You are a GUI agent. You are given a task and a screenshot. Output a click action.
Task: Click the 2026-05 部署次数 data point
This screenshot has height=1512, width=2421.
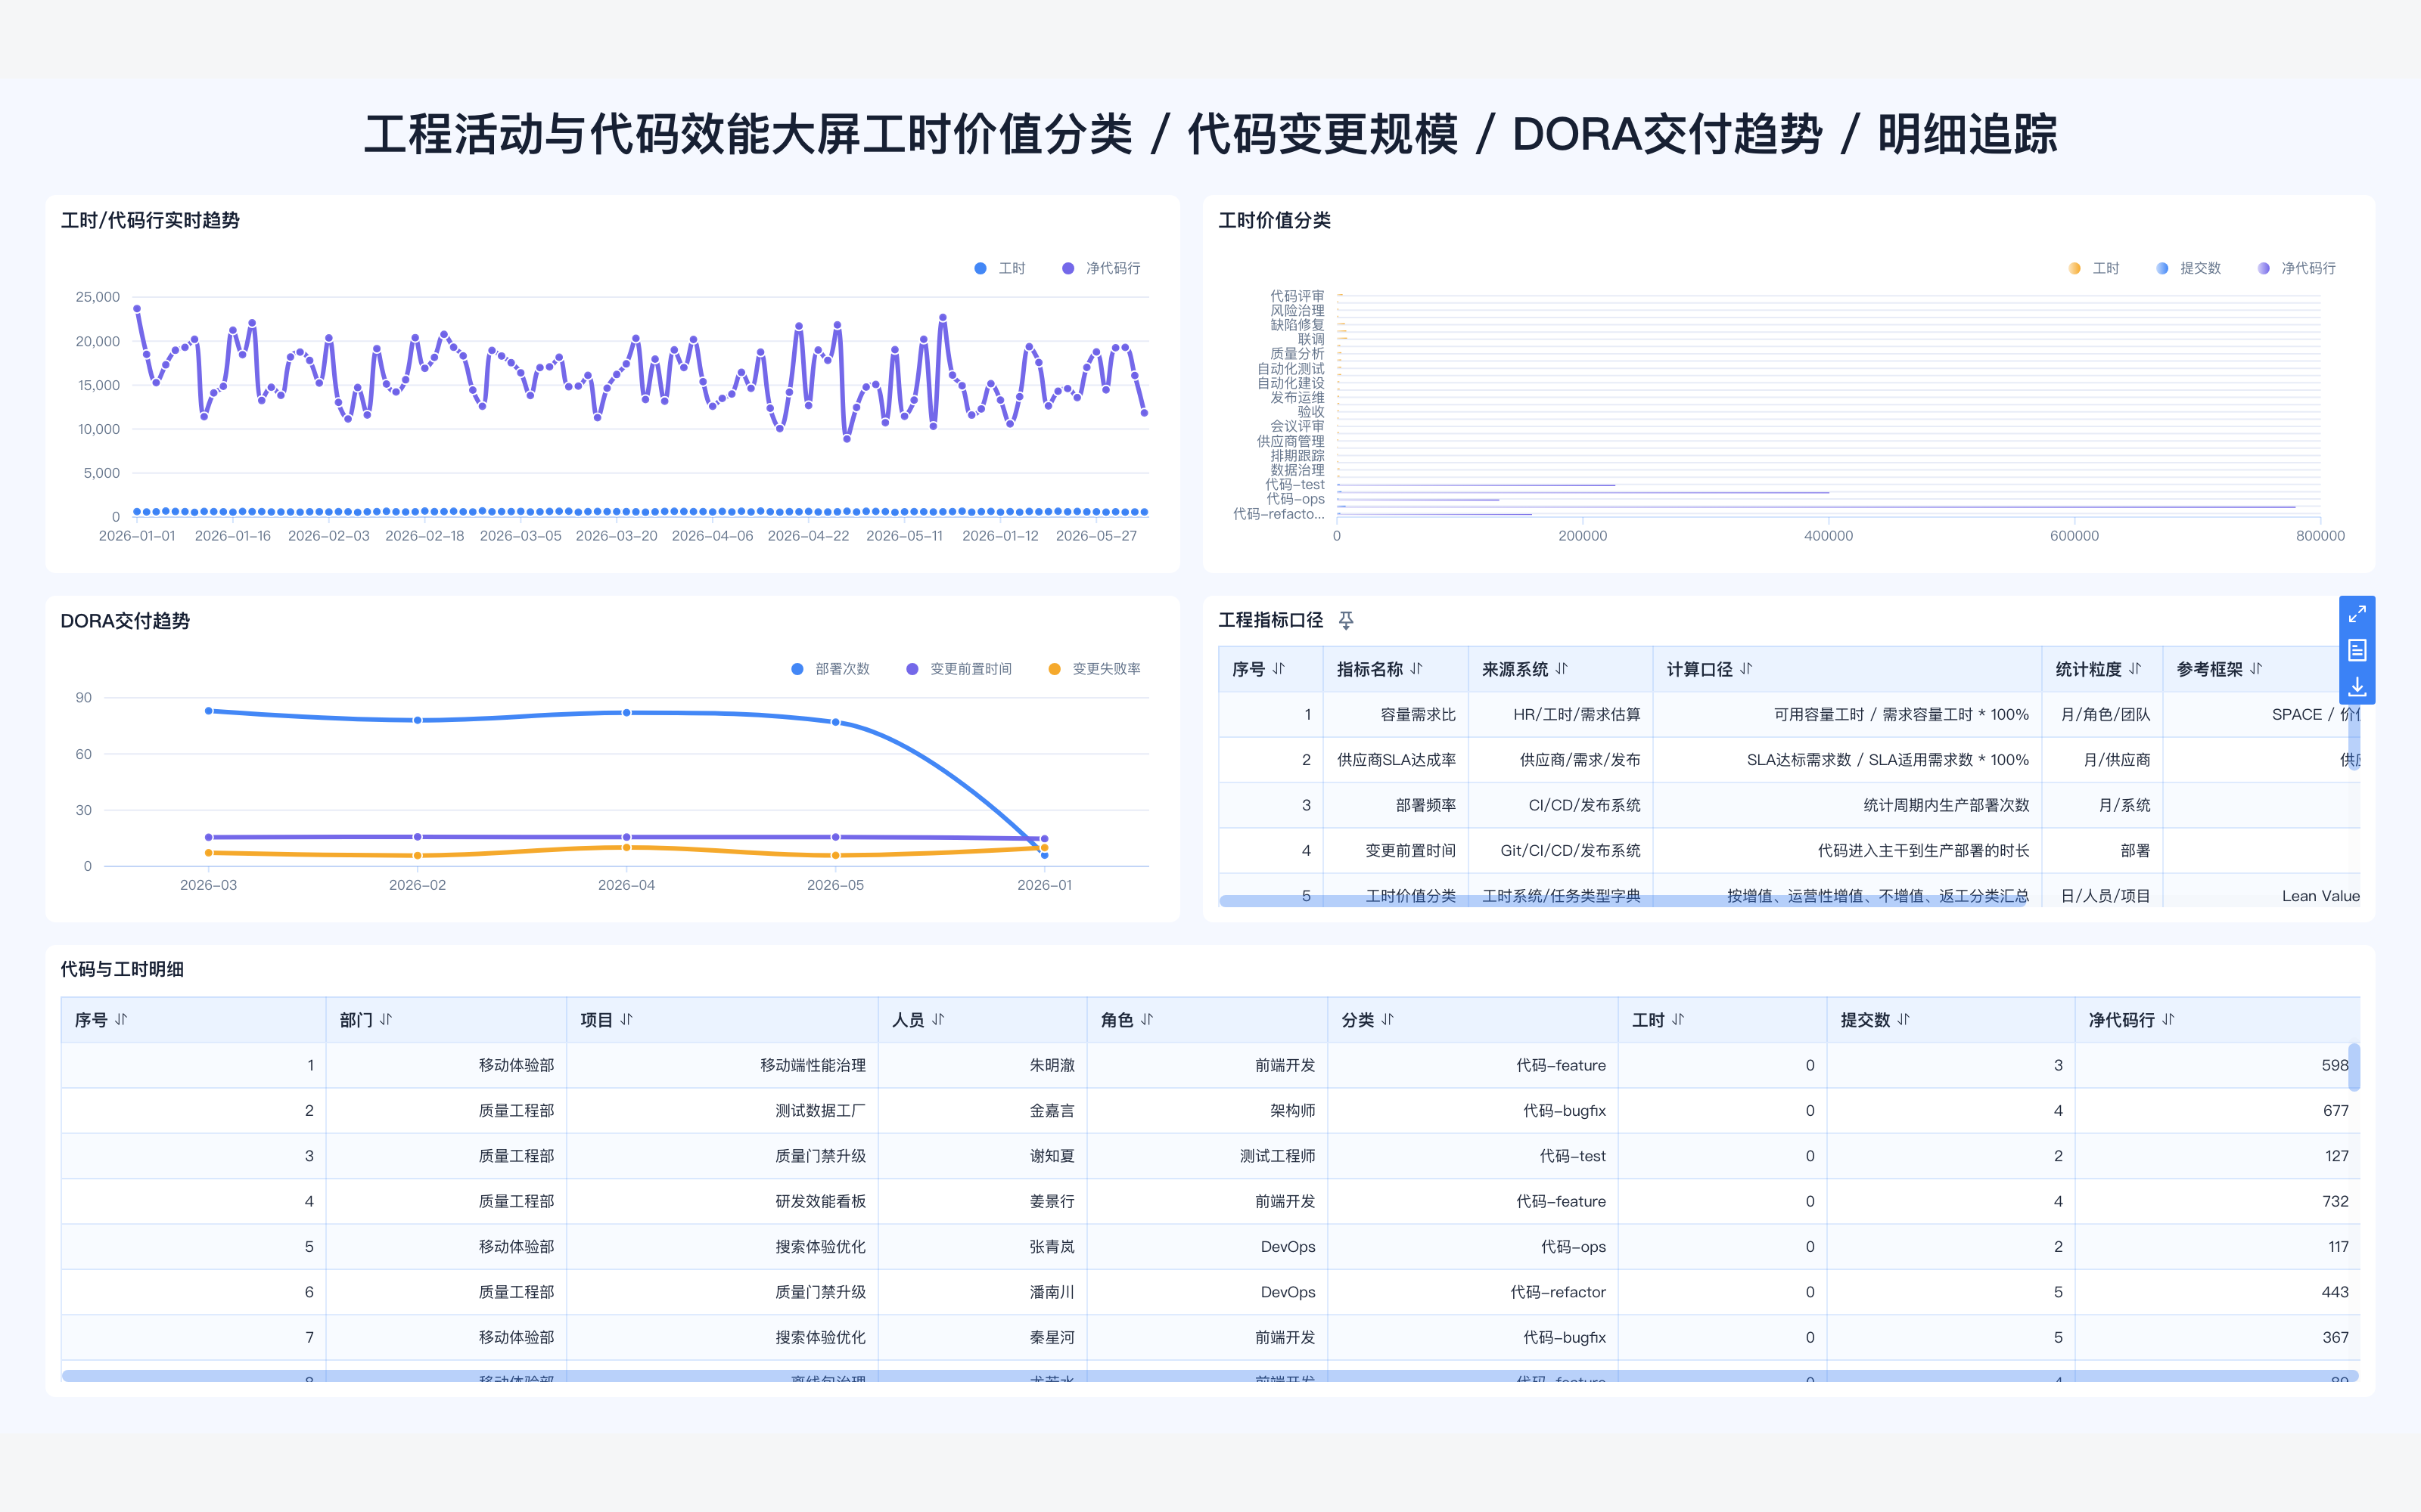[835, 722]
